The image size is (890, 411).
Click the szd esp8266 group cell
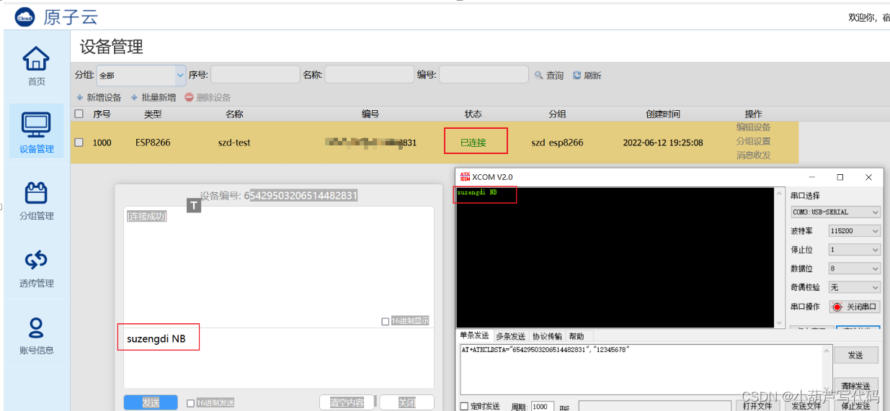tap(557, 143)
